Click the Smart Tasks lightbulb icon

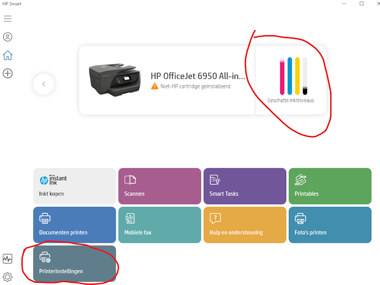click(x=215, y=179)
